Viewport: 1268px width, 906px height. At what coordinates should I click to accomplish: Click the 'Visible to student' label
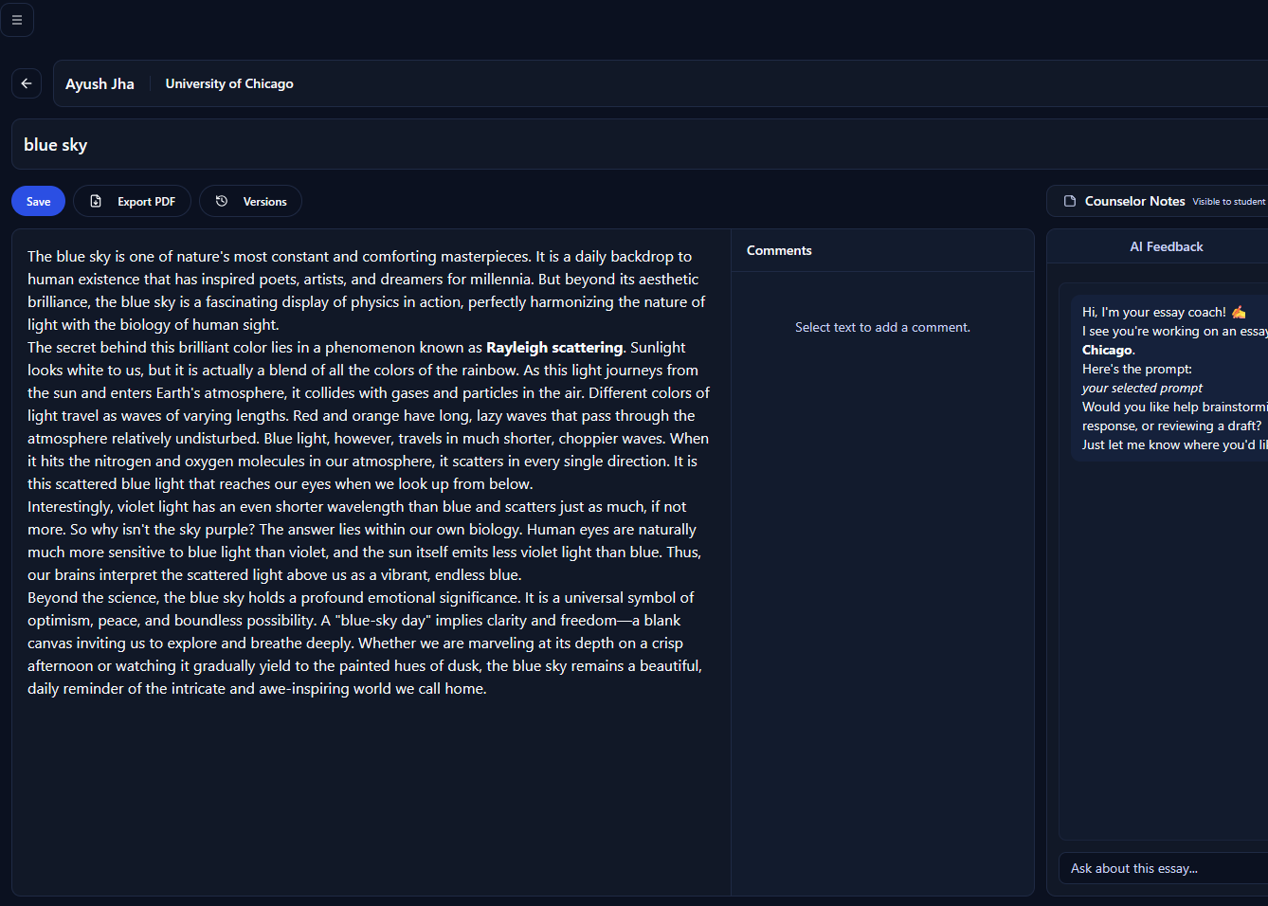tap(1228, 202)
